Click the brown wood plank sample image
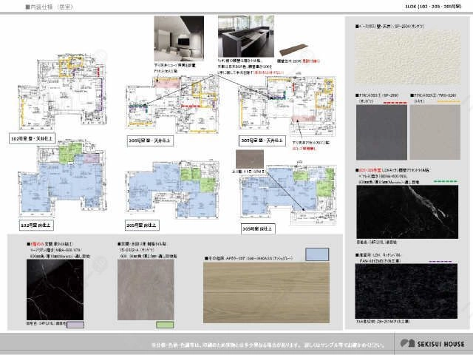The image size is (473, 355). point(293,50)
